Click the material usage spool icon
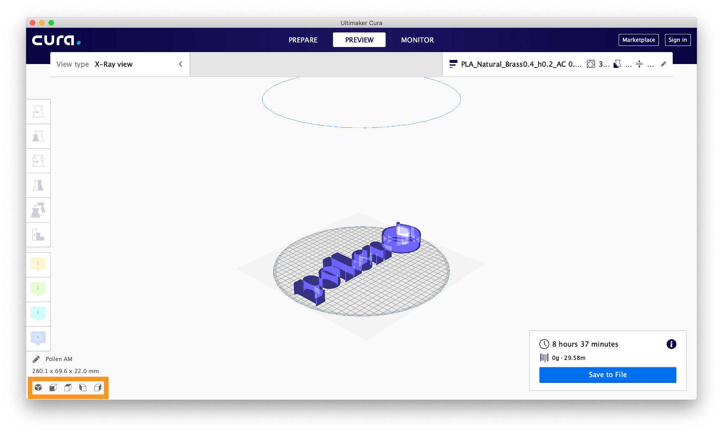The width and height of the screenshot is (723, 434). coord(544,358)
